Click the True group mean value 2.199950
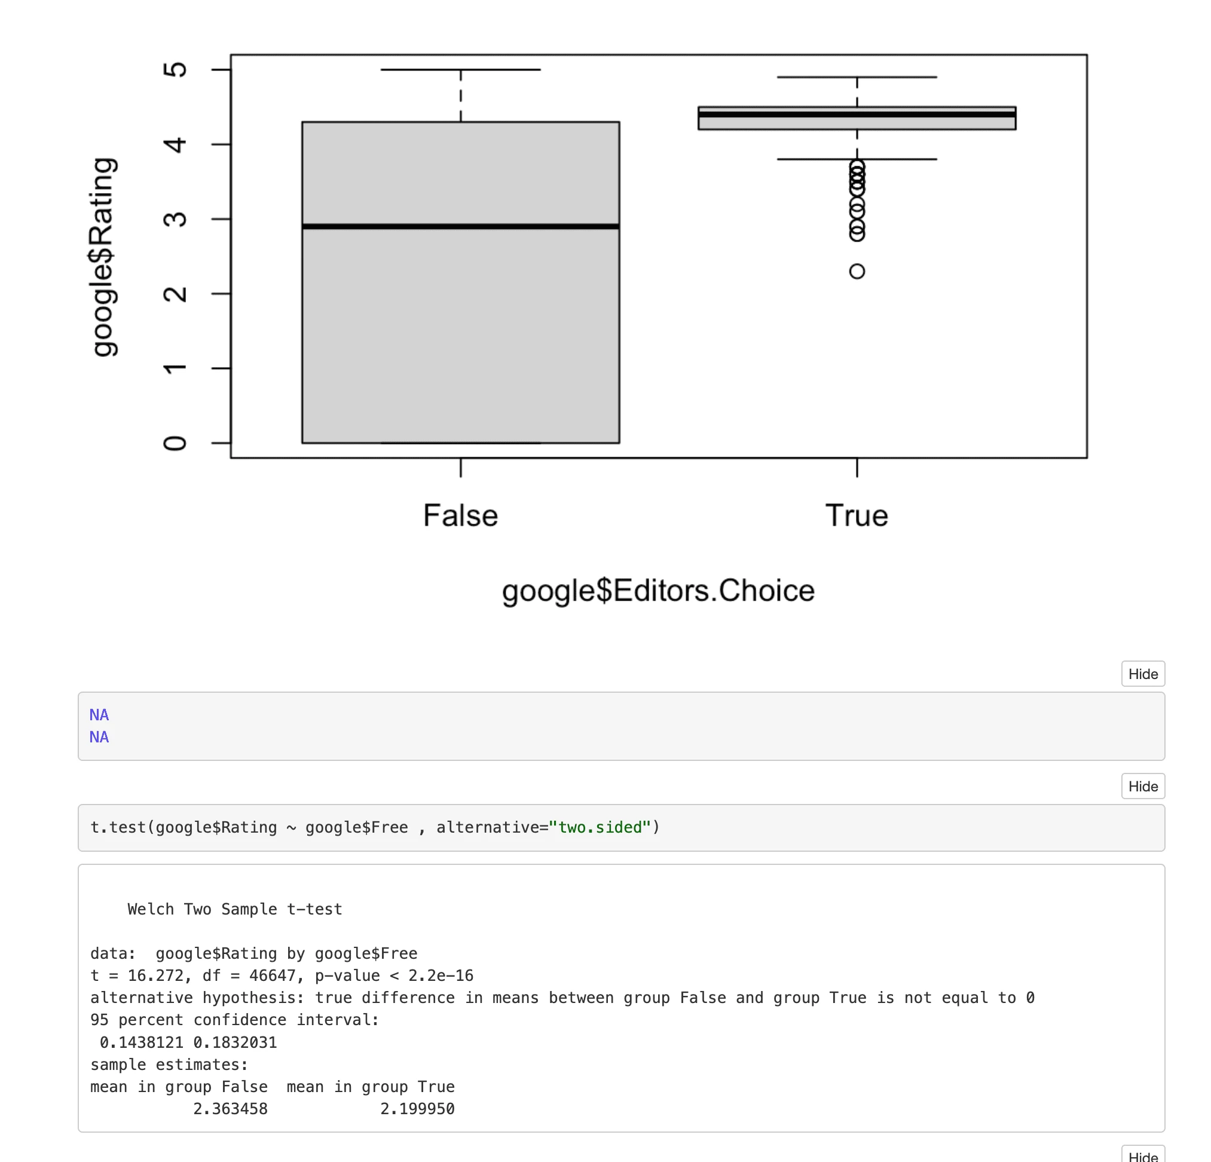The width and height of the screenshot is (1211, 1162). pyautogui.click(x=417, y=1109)
